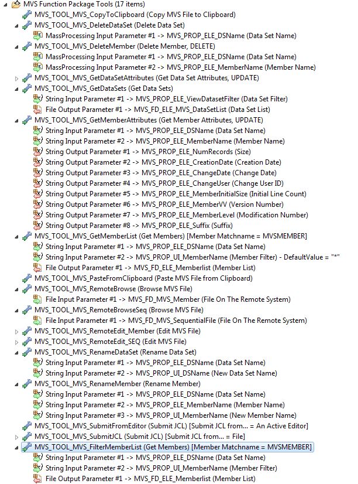Select the MVS_TOOL_MVS_RemoteEdit_Member tree item

(106, 331)
